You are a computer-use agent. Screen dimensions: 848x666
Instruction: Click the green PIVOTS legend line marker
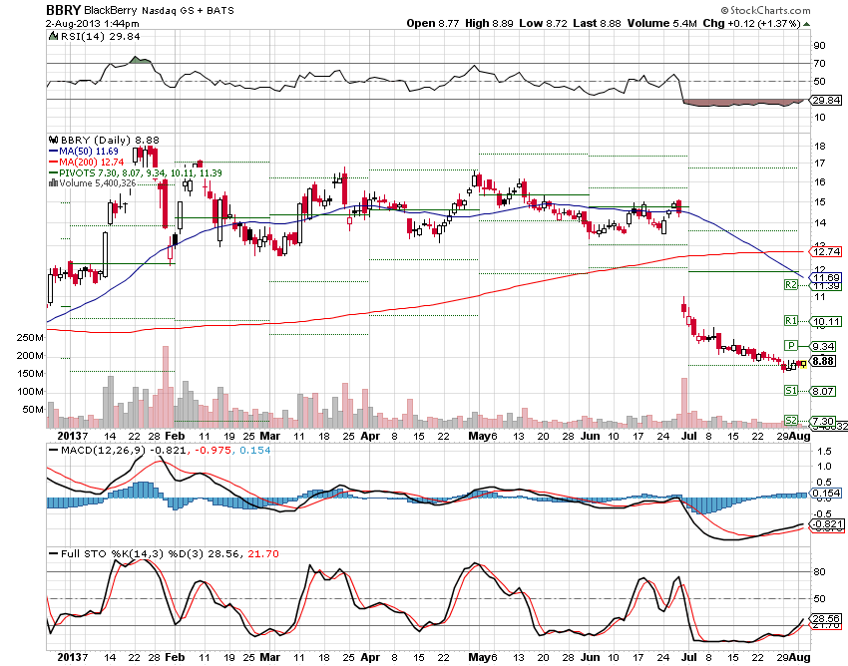[x=53, y=173]
